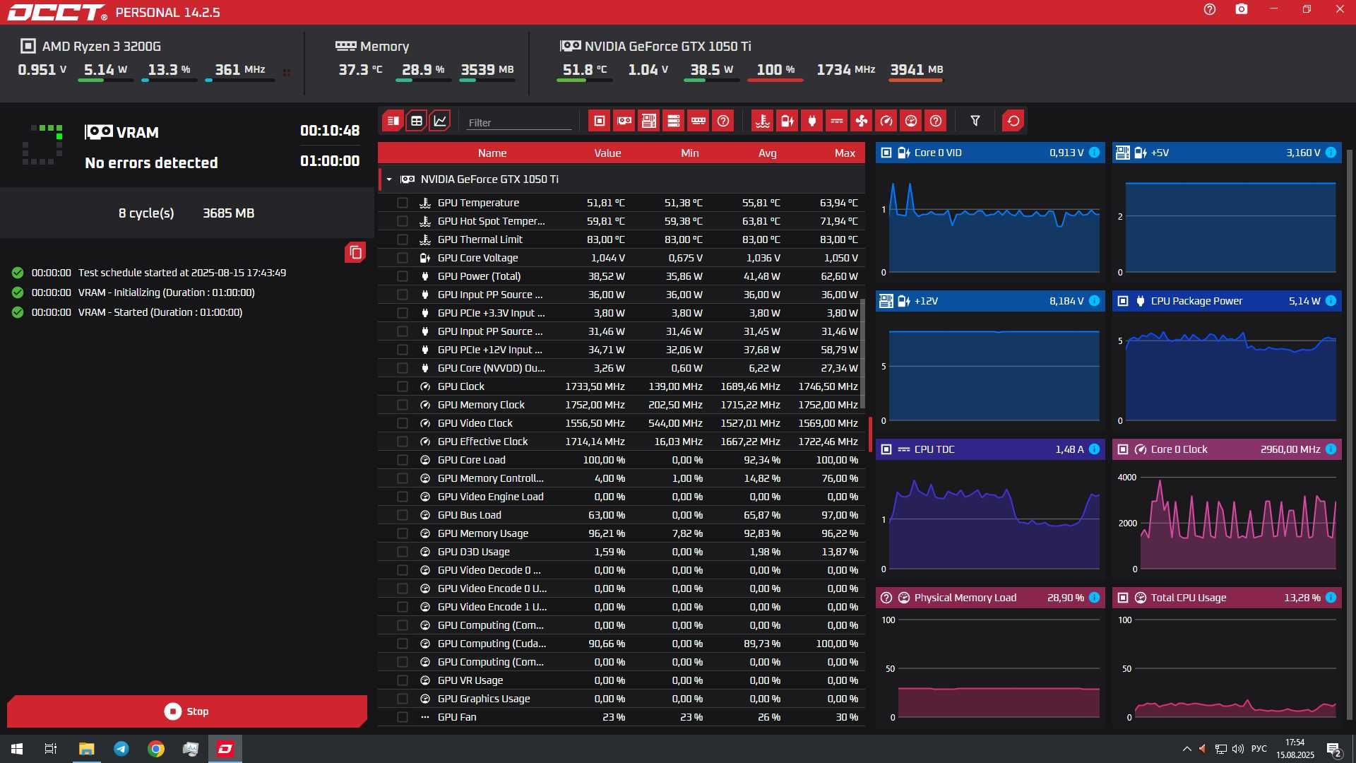Open info for Core 0 VID graph
The width and height of the screenshot is (1356, 763).
[x=1094, y=153]
